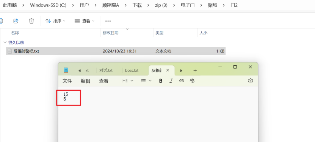Click the Share icon in Explorer toolbar

16,21
